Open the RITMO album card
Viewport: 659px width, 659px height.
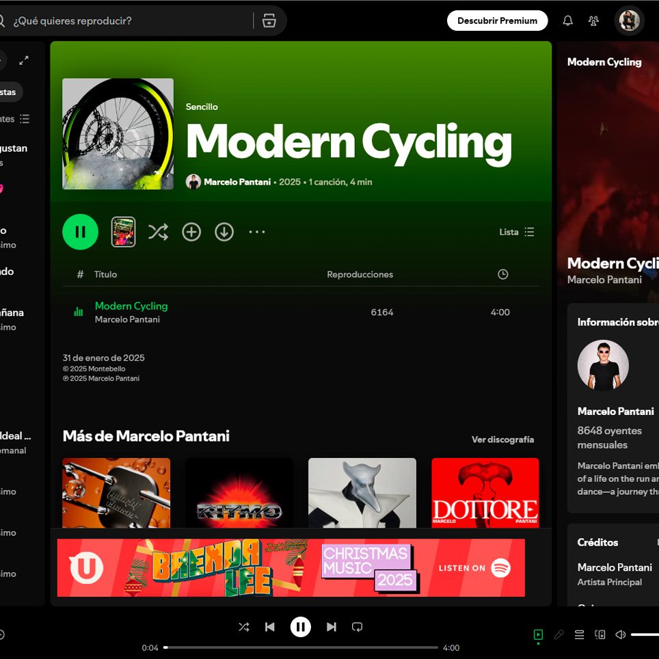coord(239,493)
